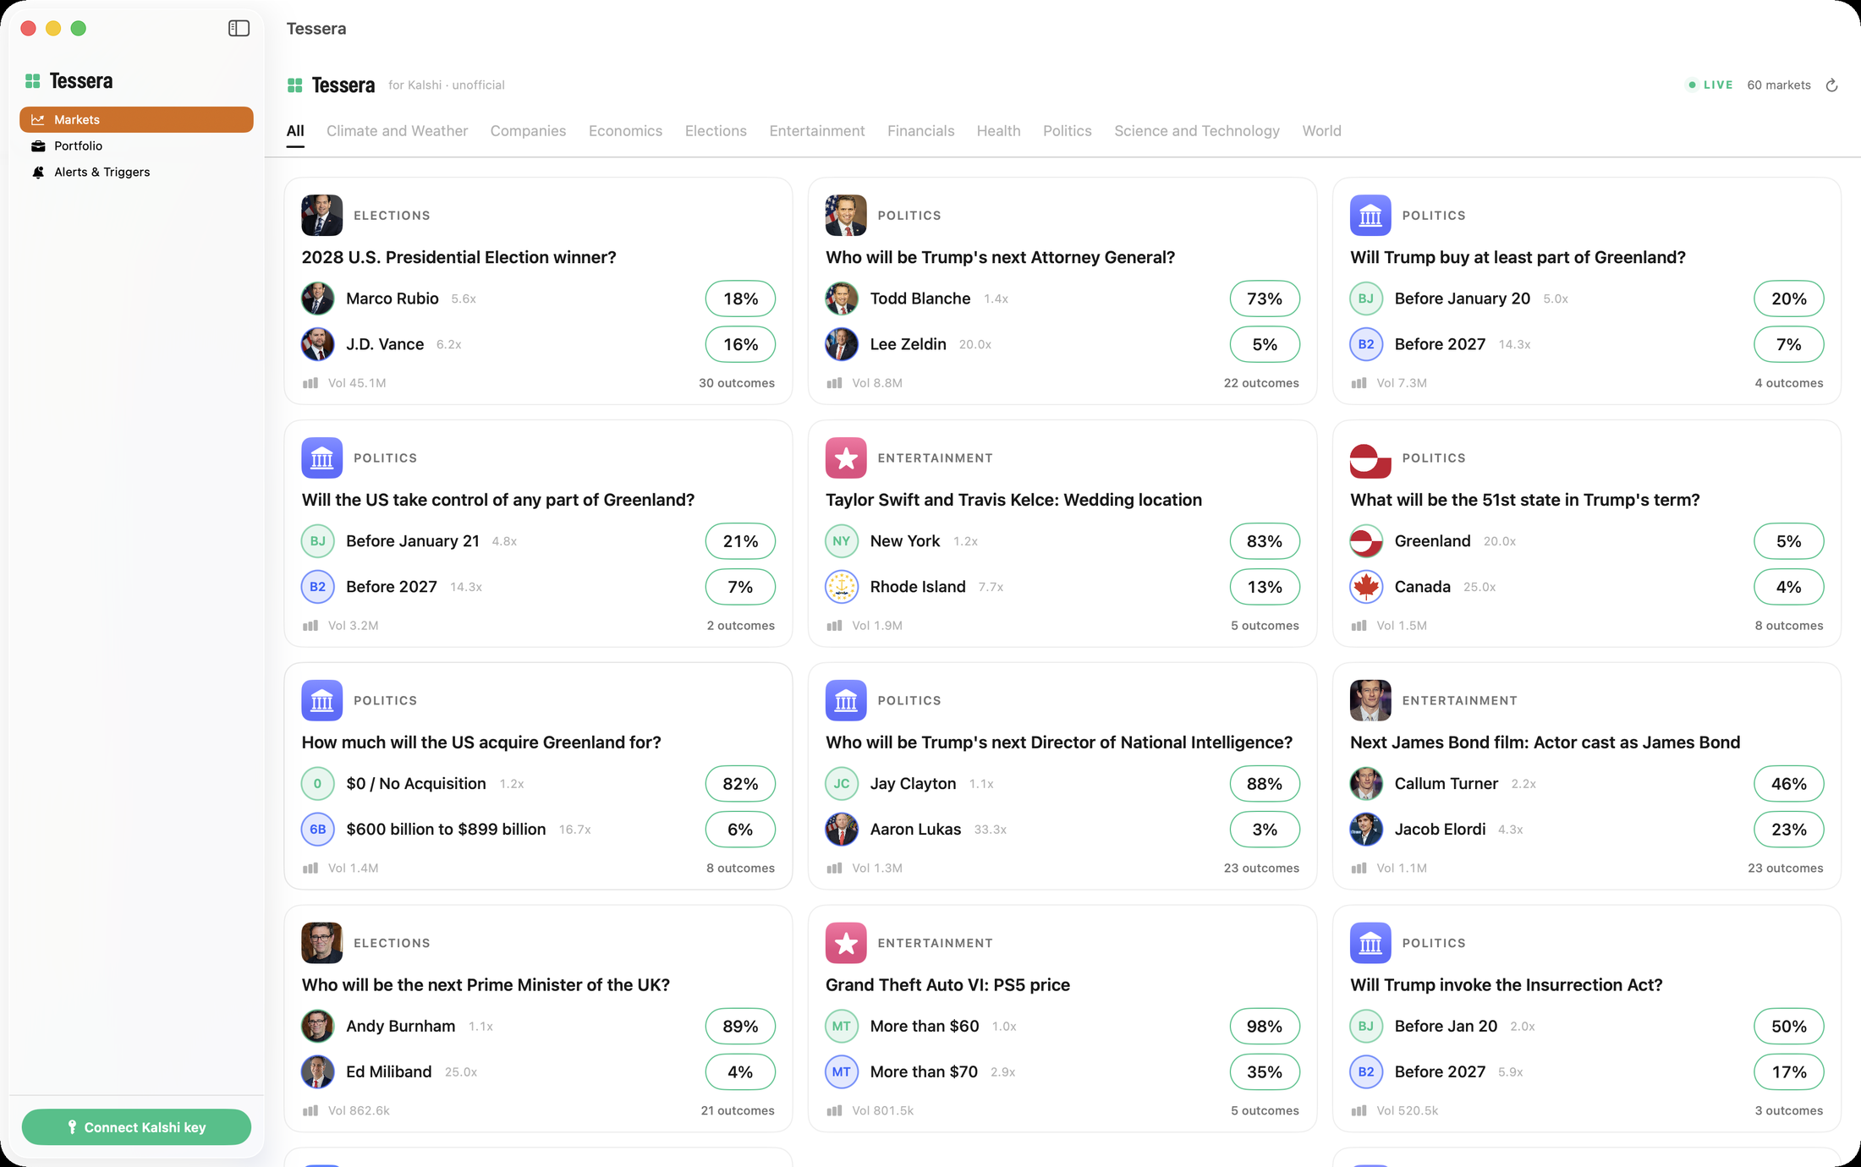Screen dimensions: 1861x1167
Task: Click Marco Rubio's avatar
Action: [x=317, y=299]
